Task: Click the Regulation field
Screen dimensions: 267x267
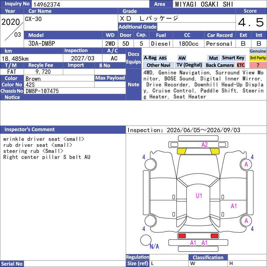Action: (169, 257)
